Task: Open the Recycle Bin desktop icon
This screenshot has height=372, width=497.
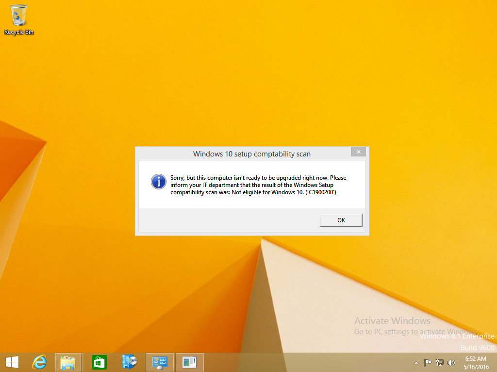Action: tap(19, 19)
